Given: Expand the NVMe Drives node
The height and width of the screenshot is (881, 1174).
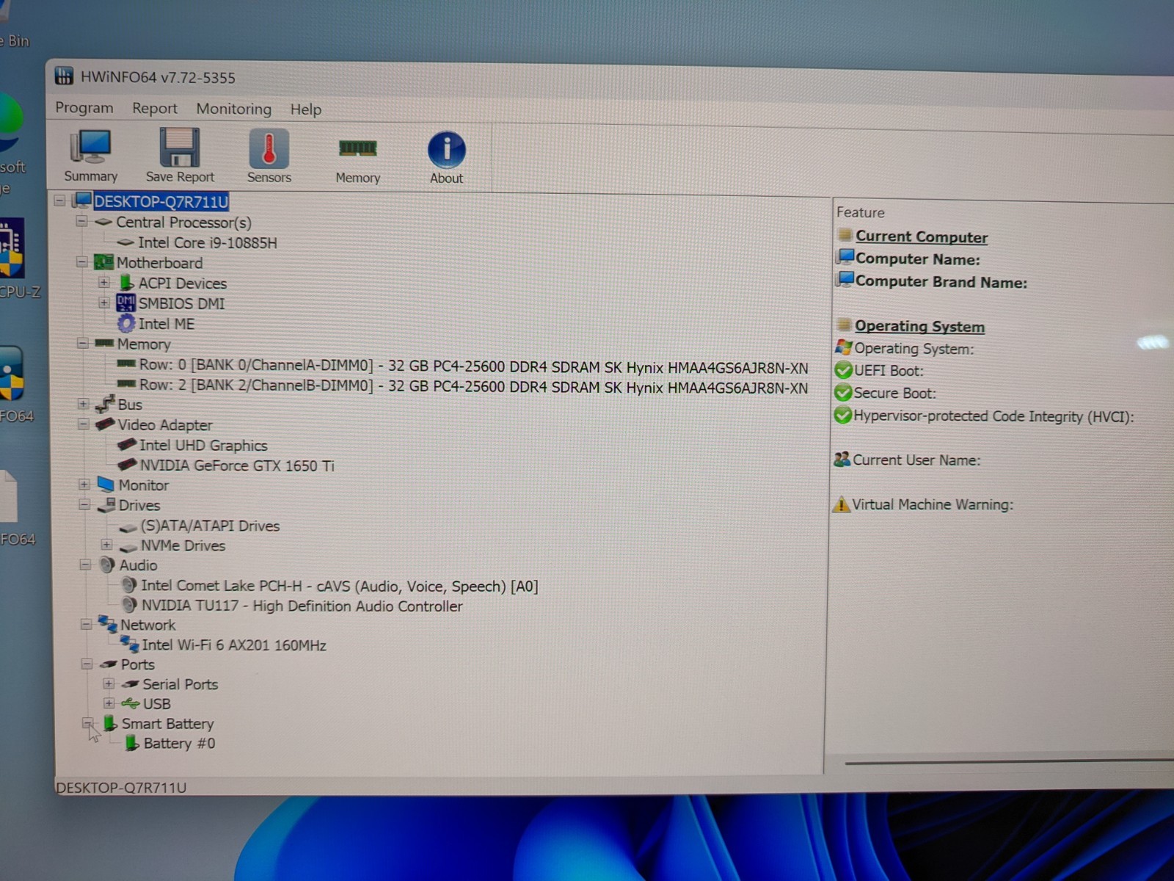Looking at the screenshot, I should pyautogui.click(x=106, y=545).
